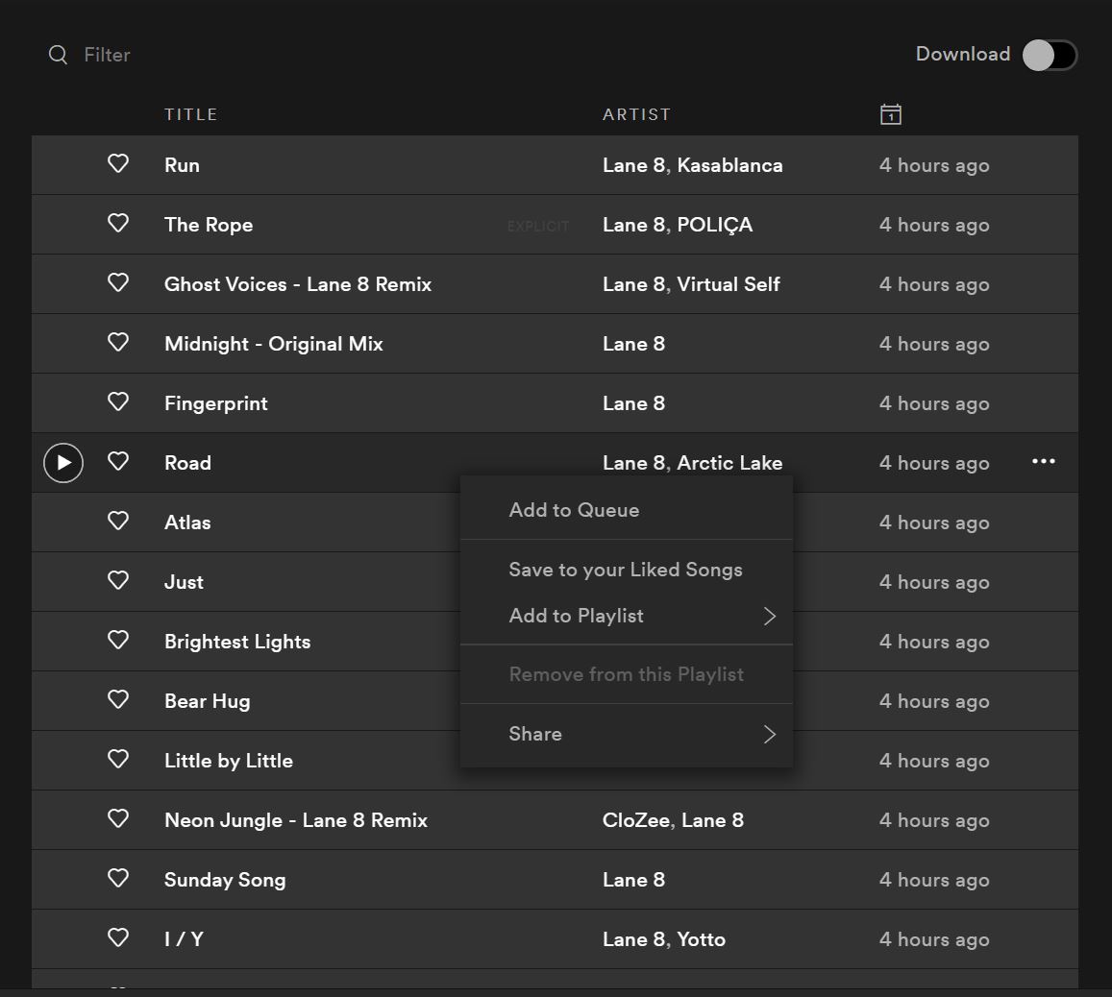Like Brightest Lights with its heart
The height and width of the screenshot is (997, 1112).
[x=117, y=640]
